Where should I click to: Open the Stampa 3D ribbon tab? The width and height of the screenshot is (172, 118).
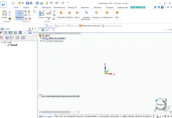pyautogui.click(x=72, y=8)
